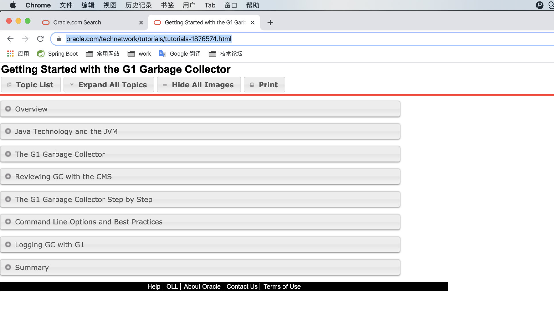554x310 pixels.
Task: Select the Getting Started with the G1 tab
Action: [x=204, y=22]
